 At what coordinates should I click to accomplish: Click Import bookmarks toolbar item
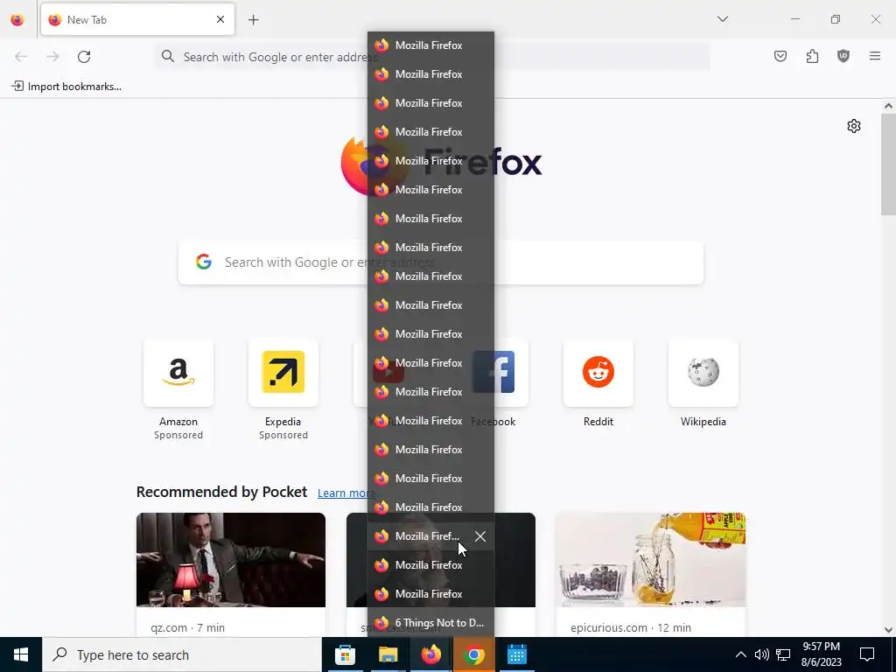click(x=66, y=87)
